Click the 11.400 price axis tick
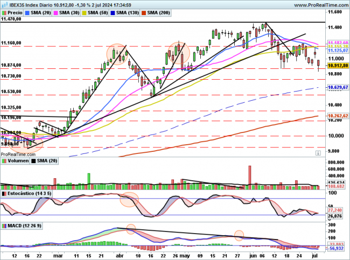 [x=334, y=27]
